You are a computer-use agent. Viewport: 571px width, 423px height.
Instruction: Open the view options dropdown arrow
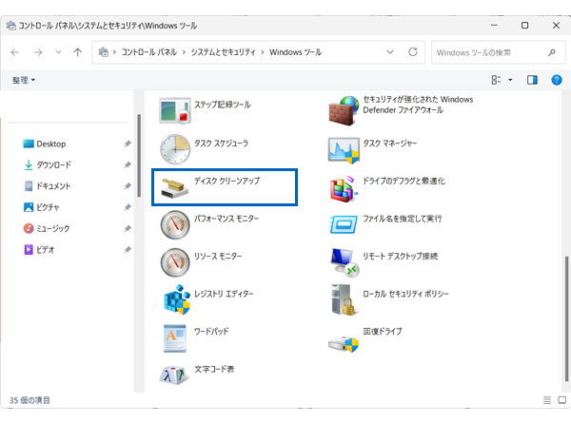click(x=510, y=80)
